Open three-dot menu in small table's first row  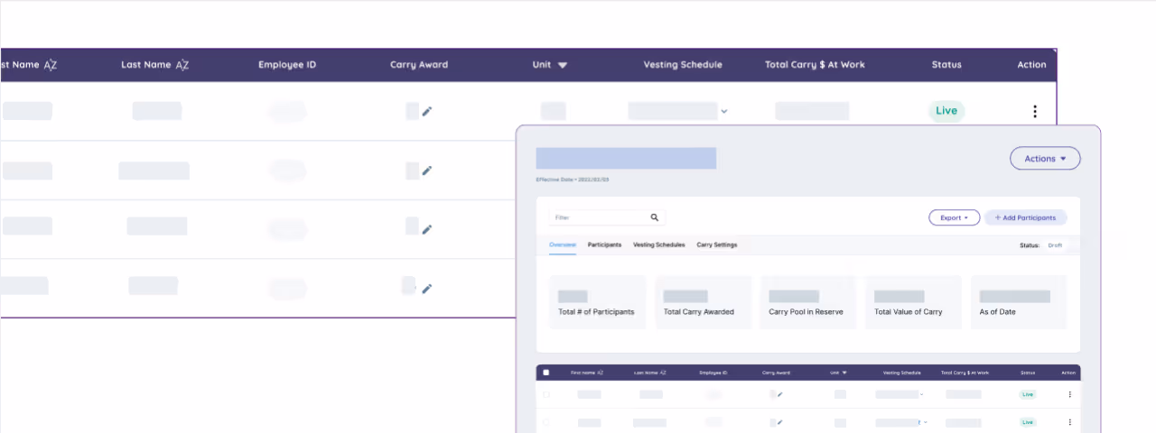[x=1070, y=394]
